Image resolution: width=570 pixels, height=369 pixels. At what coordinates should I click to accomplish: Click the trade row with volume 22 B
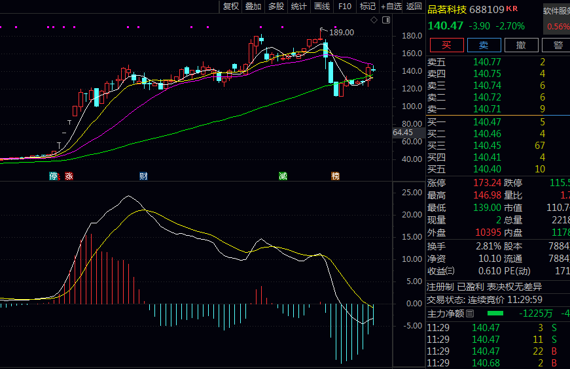click(497, 351)
